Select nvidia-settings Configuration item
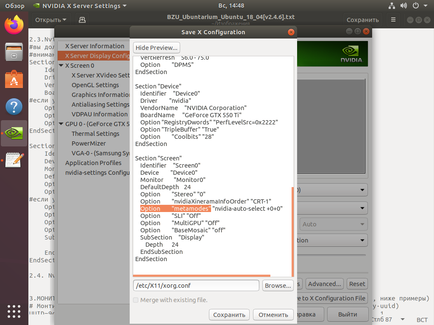Viewport: 434px width, 325px height. (x=97, y=173)
